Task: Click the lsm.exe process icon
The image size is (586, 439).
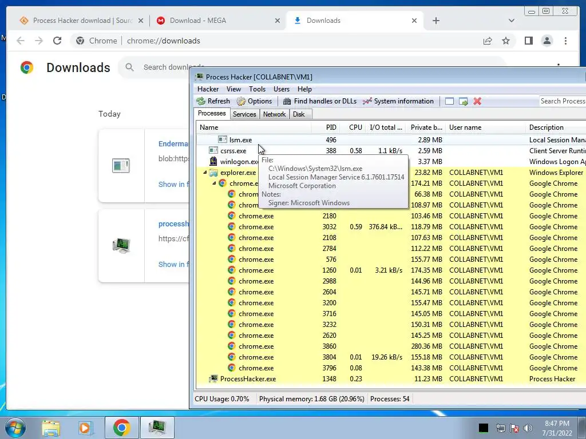Action: 223,139
